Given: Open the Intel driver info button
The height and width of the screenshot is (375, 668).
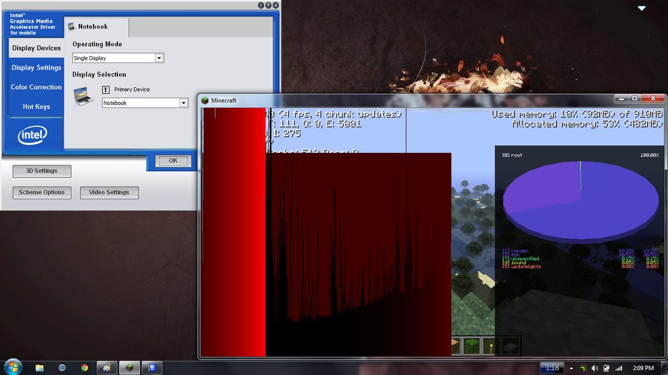Looking at the screenshot, I should (261, 5).
